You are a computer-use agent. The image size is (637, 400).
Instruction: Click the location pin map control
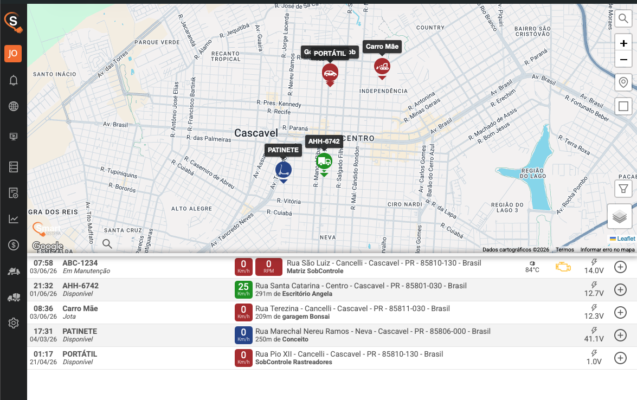[x=623, y=82]
